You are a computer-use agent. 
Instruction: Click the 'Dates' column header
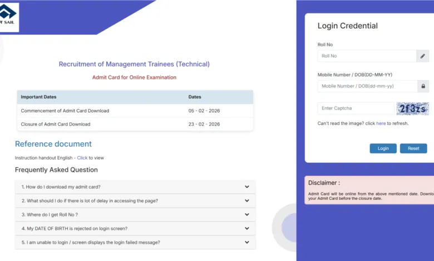(195, 97)
